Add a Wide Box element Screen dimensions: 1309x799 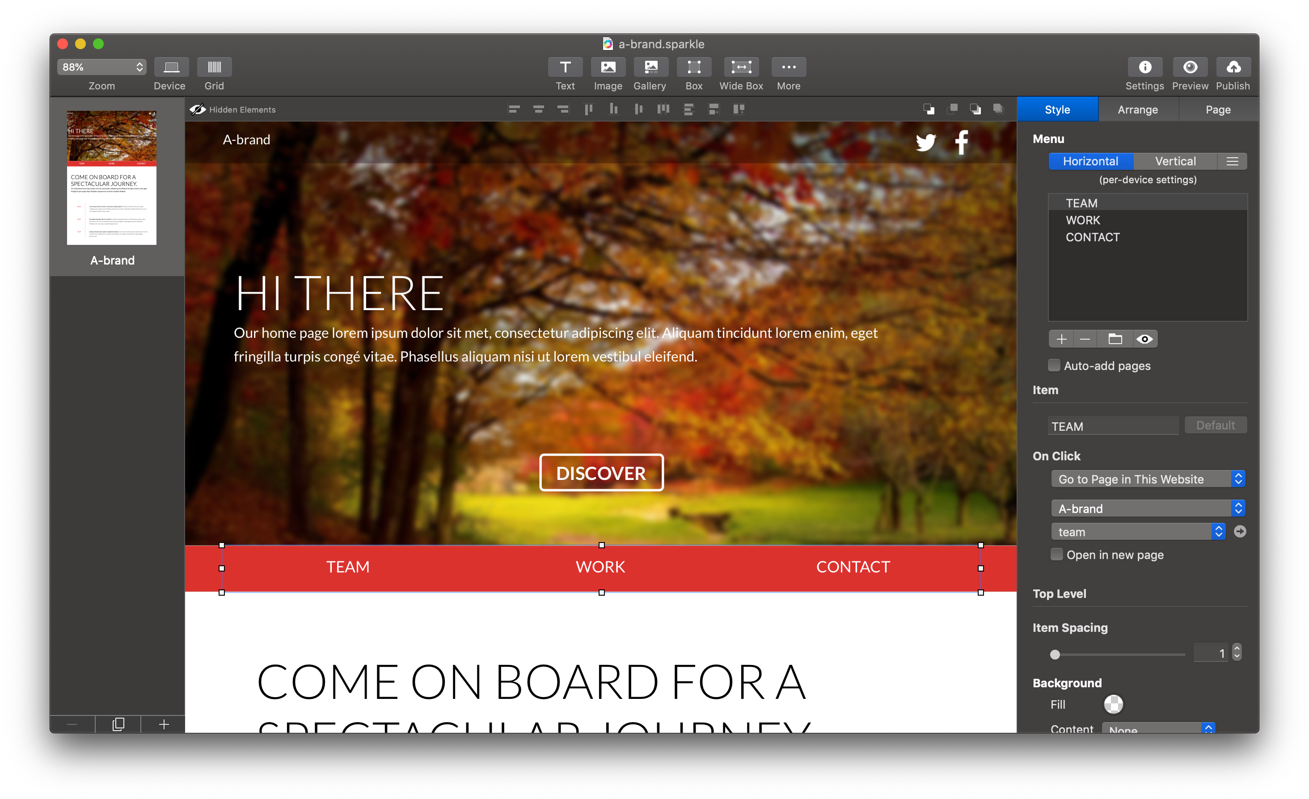pos(741,67)
